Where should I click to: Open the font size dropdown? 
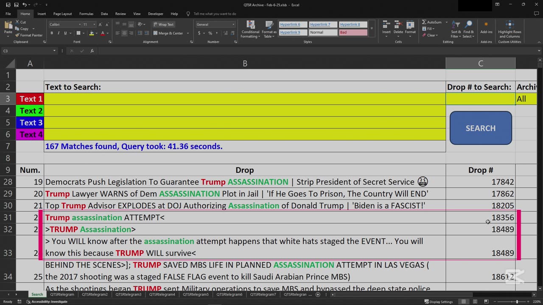94,25
